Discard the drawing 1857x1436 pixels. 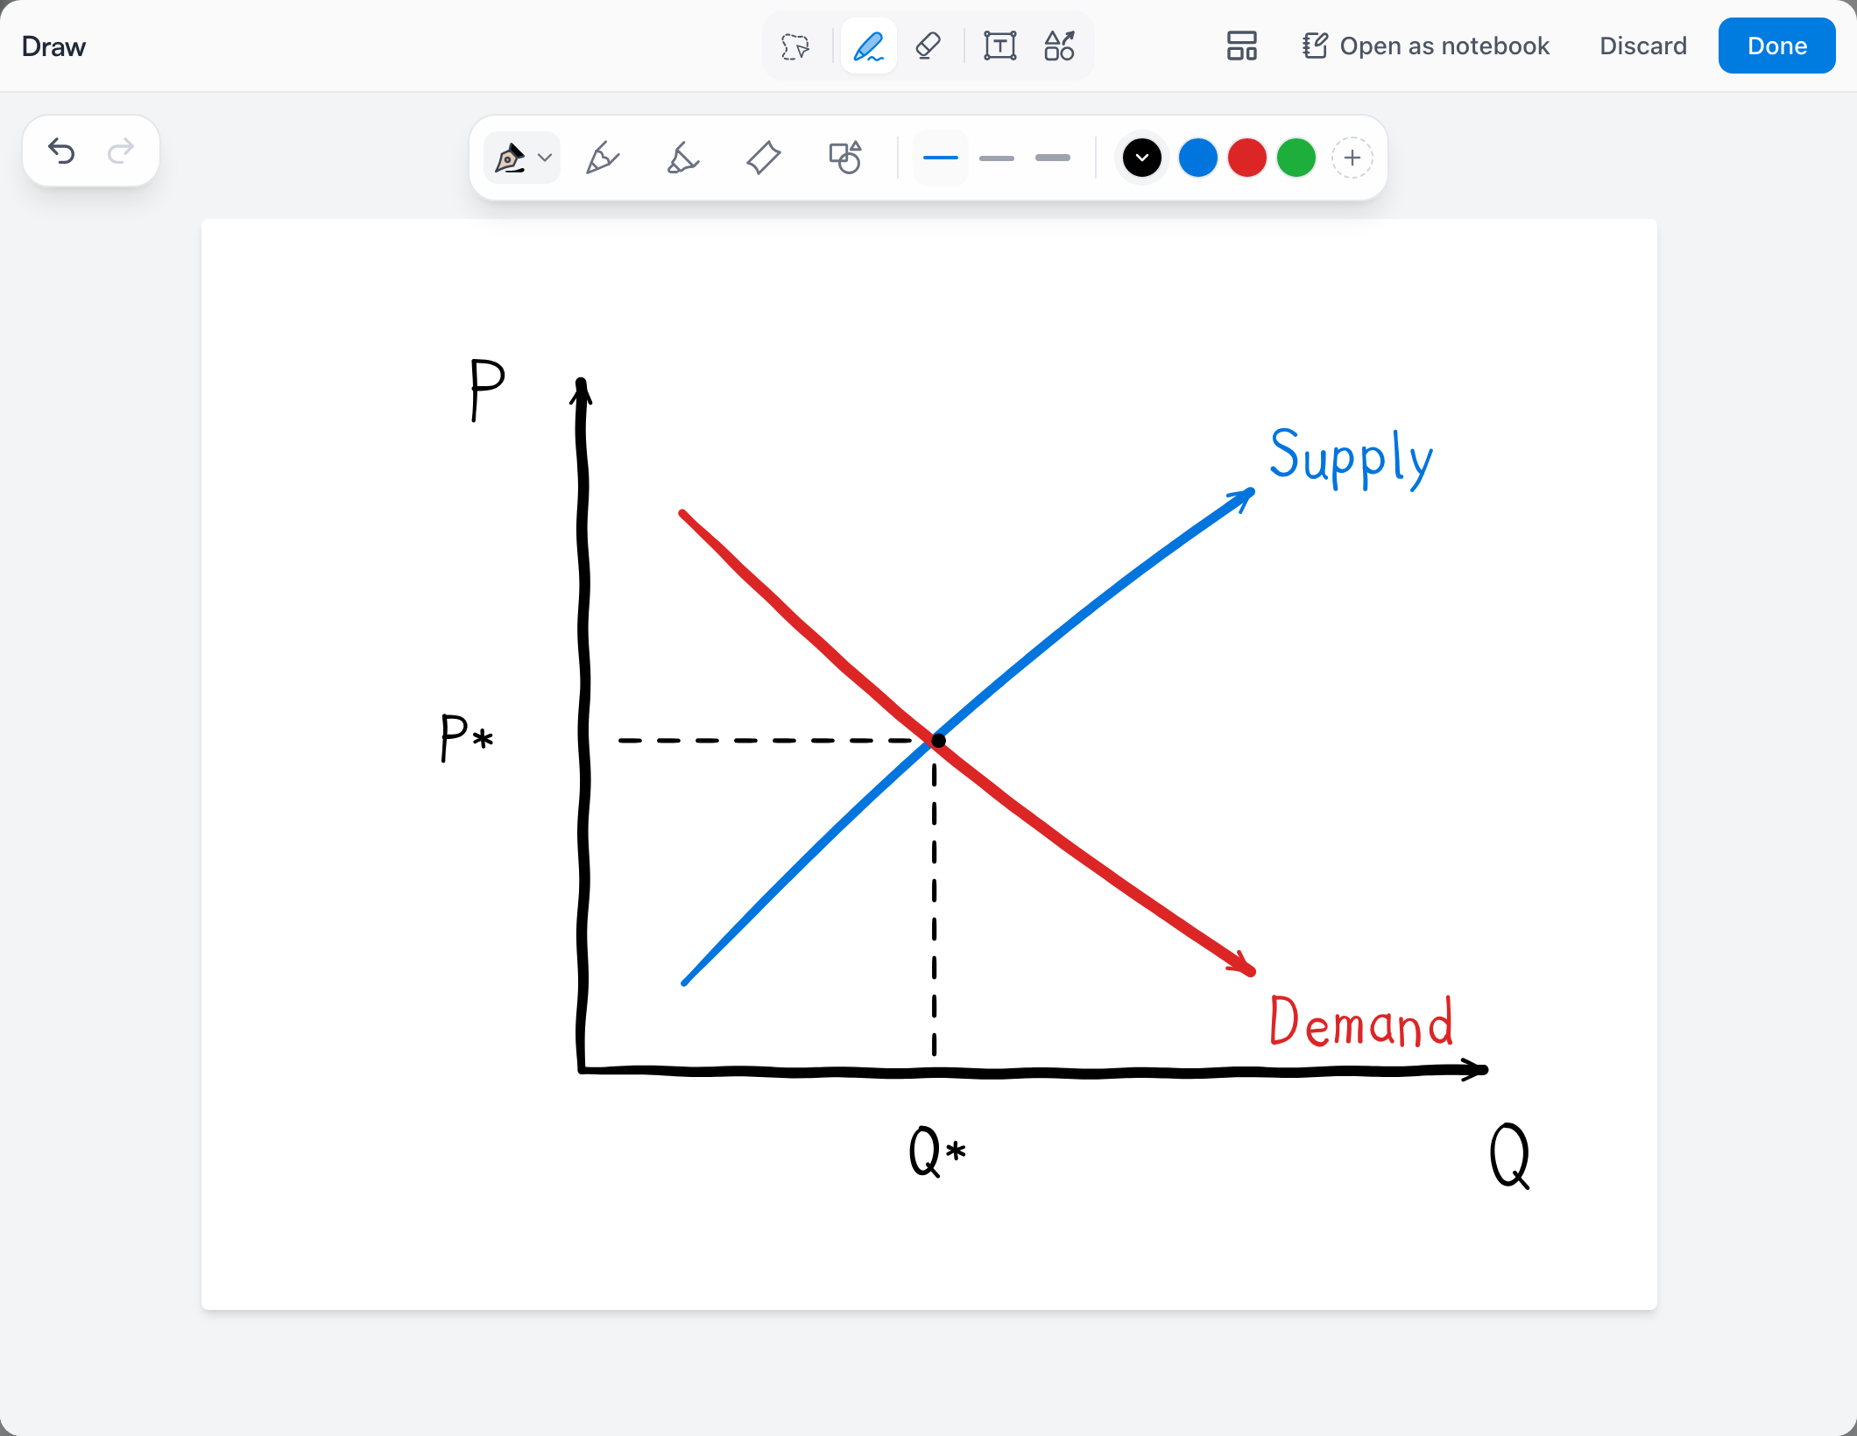pyautogui.click(x=1643, y=46)
